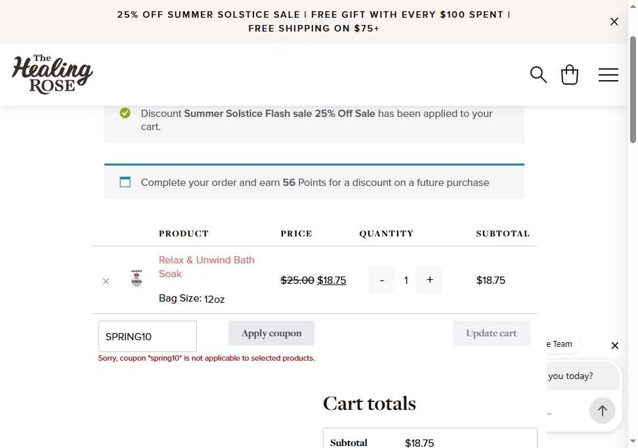Click the page vertical scrollbar thumb
638x448 pixels.
[633, 89]
